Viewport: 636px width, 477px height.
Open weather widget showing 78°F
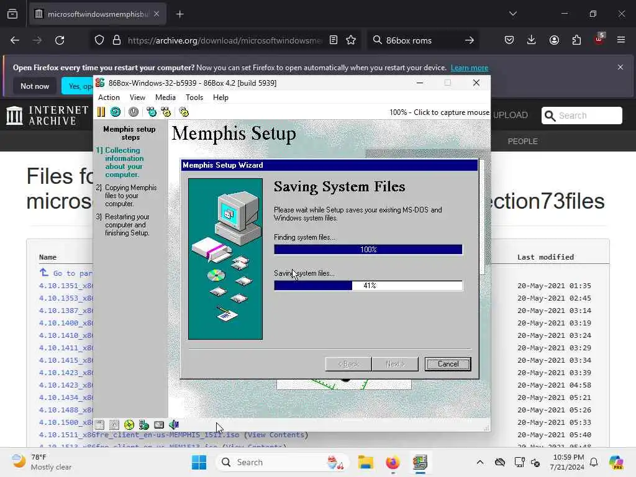[42, 462]
